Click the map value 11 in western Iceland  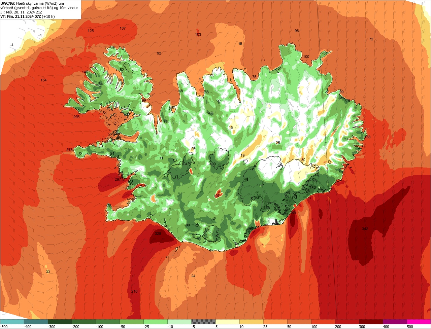(x=161, y=158)
